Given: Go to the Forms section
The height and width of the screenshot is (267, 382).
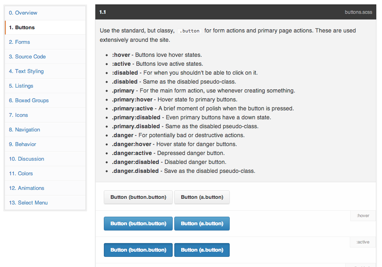Looking at the screenshot, I should pyautogui.click(x=20, y=42).
